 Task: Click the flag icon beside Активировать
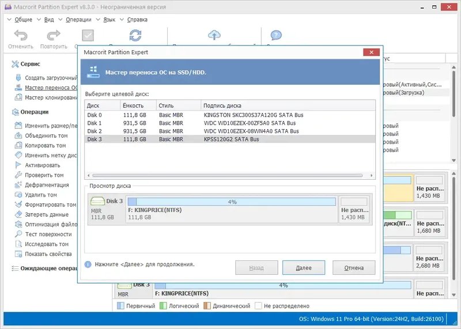[18, 165]
